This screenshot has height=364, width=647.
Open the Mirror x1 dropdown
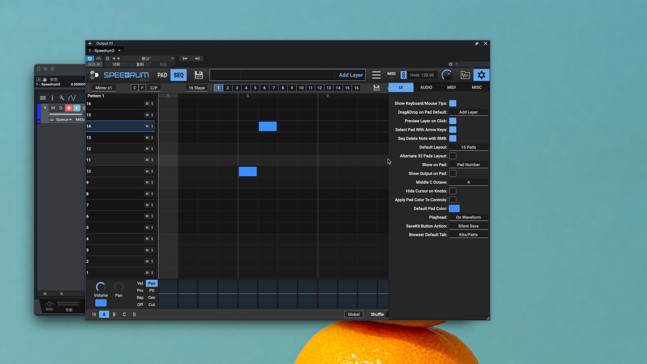[103, 88]
